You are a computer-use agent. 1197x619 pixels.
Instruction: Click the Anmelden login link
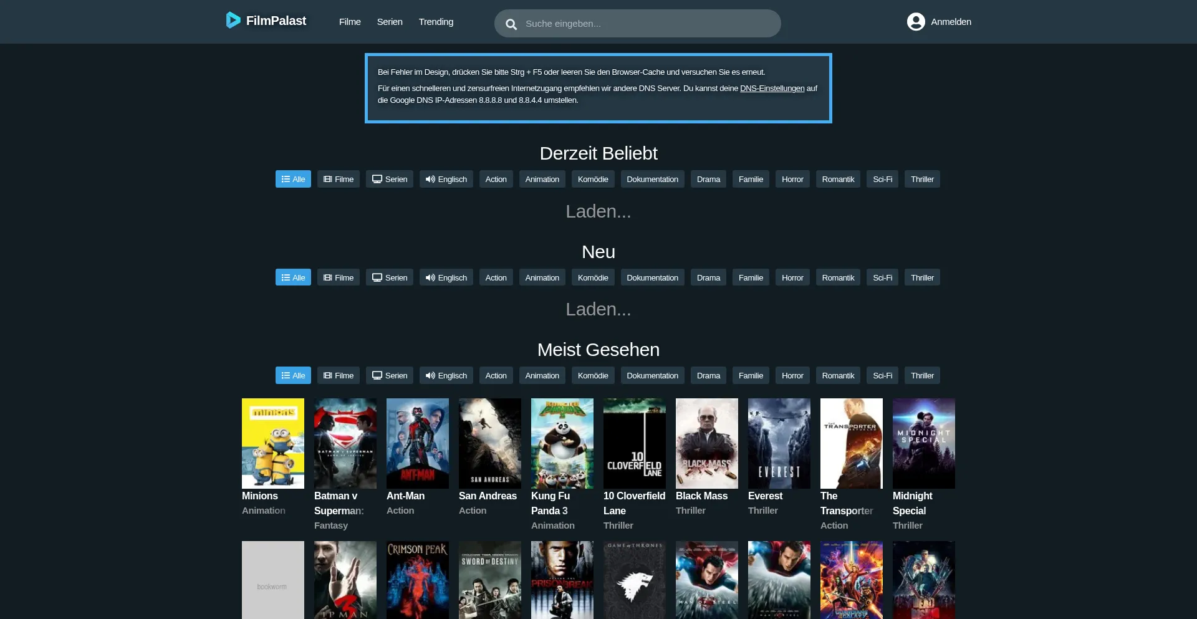[x=951, y=22]
